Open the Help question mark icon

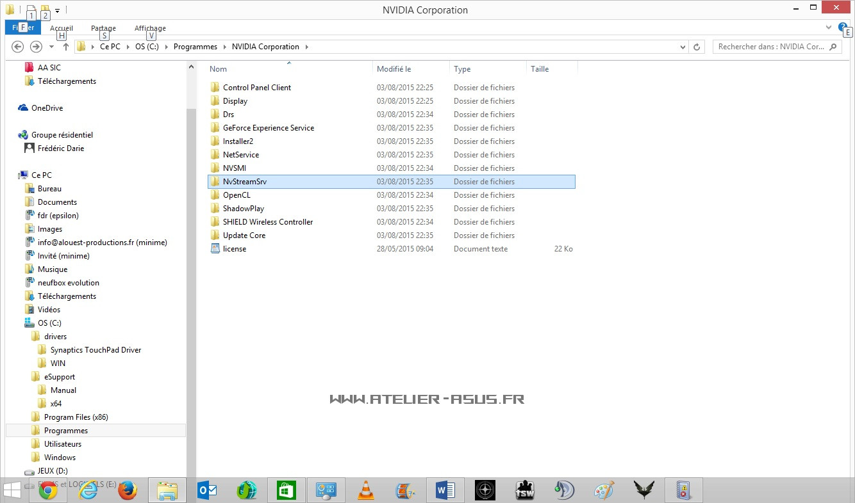pos(843,27)
